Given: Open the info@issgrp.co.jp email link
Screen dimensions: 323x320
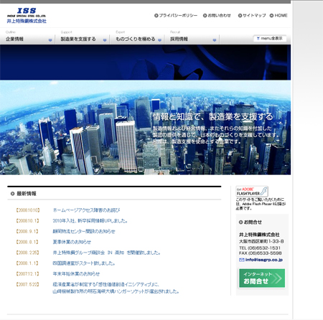Looking at the screenshot, I should coord(264,260).
